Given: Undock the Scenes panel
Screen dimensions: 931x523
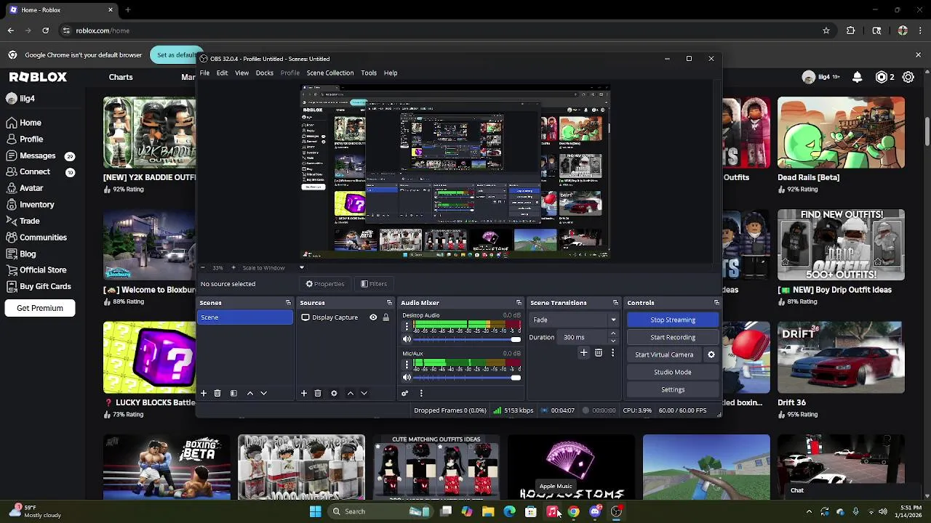Looking at the screenshot, I should (288, 303).
